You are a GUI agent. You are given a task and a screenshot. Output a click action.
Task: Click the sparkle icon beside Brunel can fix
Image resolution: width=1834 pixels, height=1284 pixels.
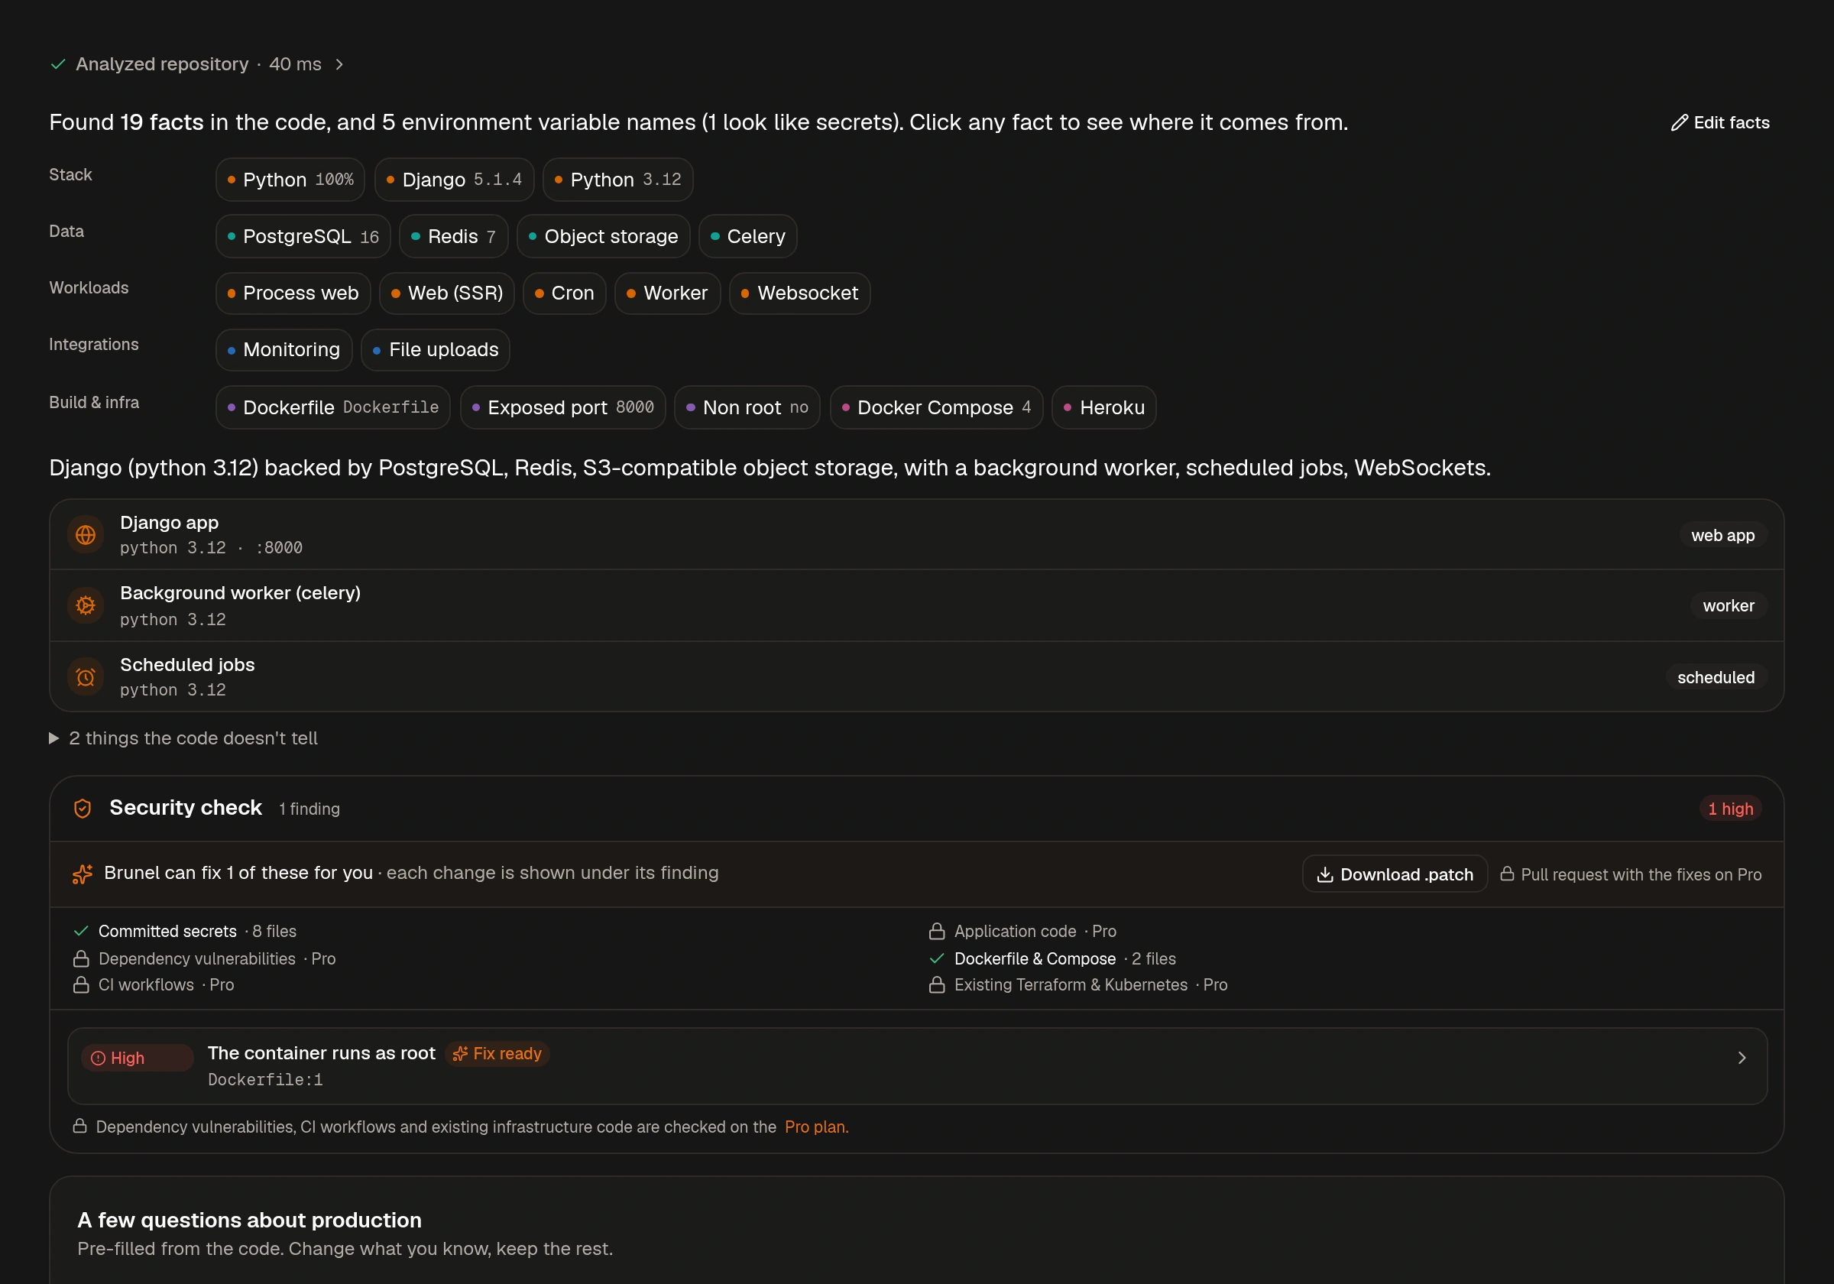(x=83, y=874)
